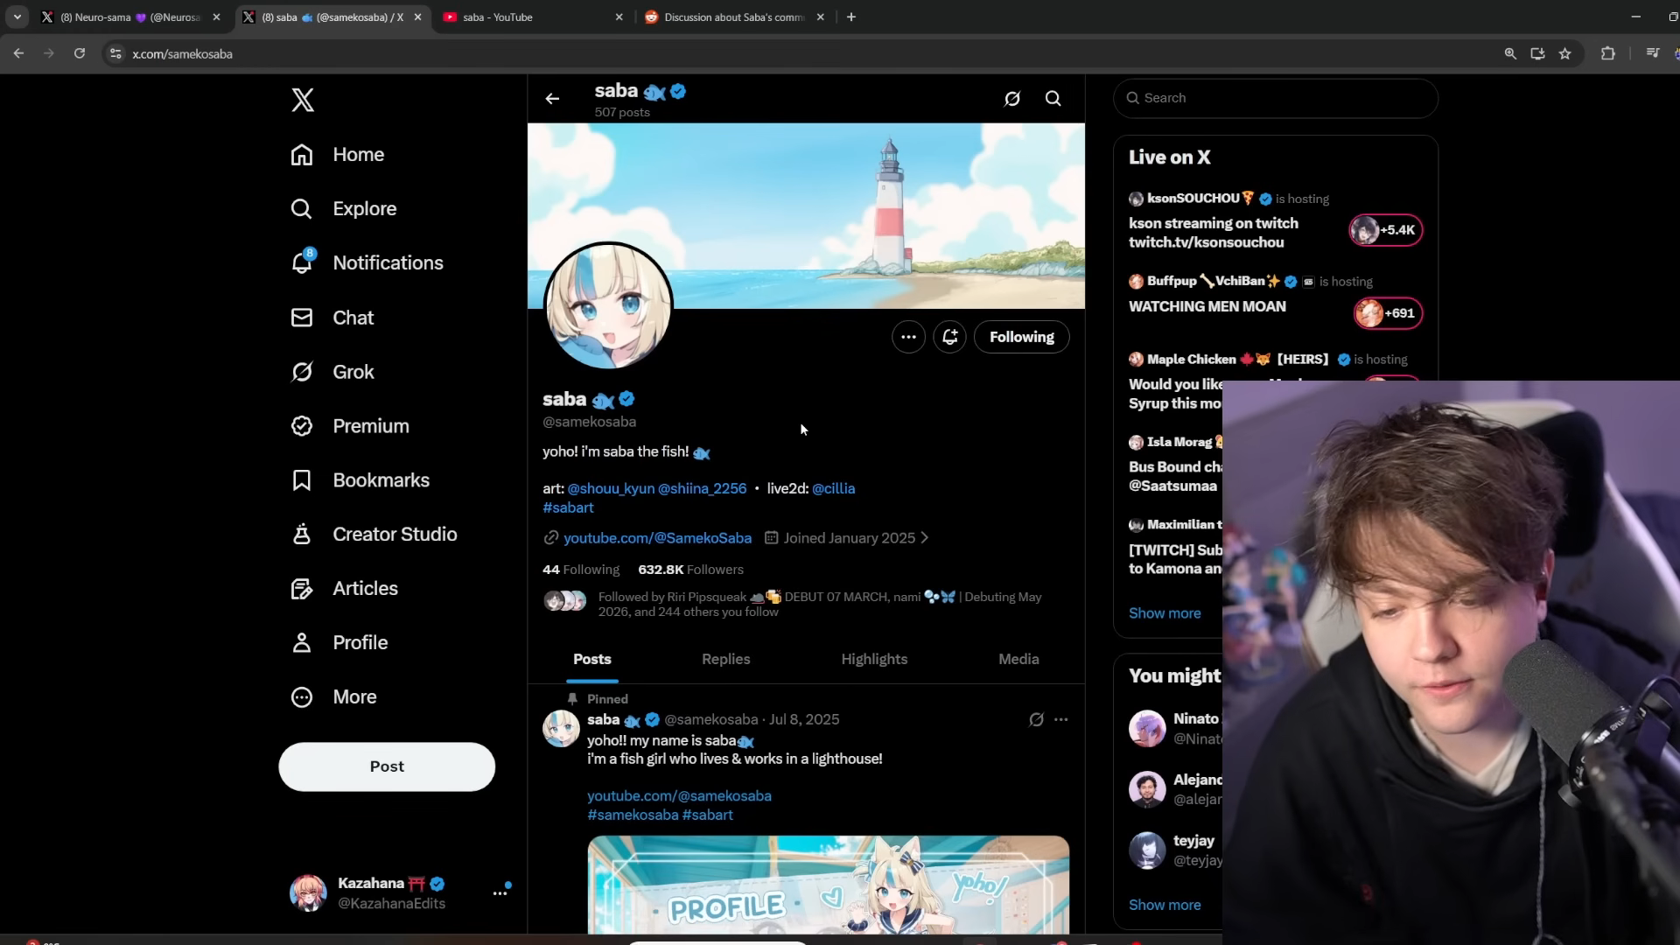The image size is (1680, 945).
Task: Switch to the Replies tab
Action: (725, 659)
